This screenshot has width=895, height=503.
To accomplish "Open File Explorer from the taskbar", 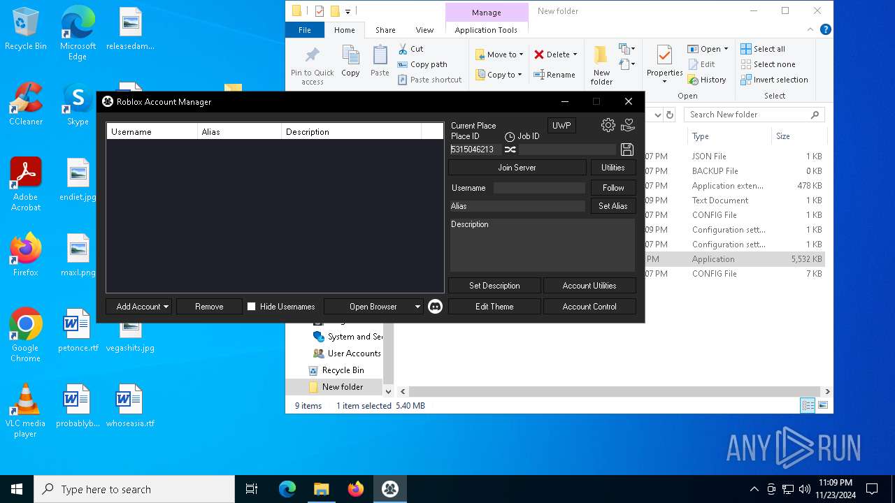I will [x=322, y=489].
